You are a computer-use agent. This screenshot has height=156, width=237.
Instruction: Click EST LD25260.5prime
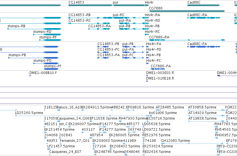(29, 113)
